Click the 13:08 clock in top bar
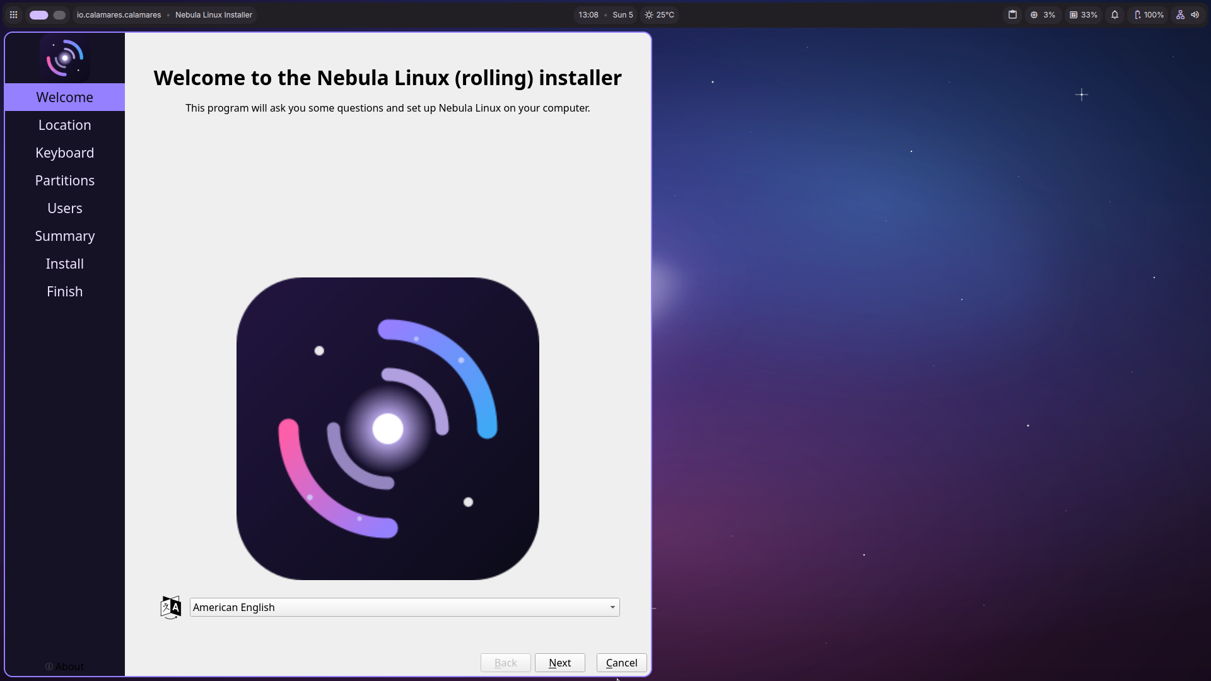The width and height of the screenshot is (1211, 681). point(588,15)
